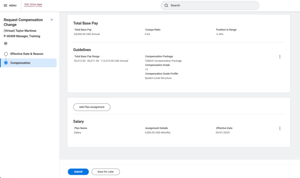Click the Guidelines section heading
The width and height of the screenshot is (300, 178).
82,50
